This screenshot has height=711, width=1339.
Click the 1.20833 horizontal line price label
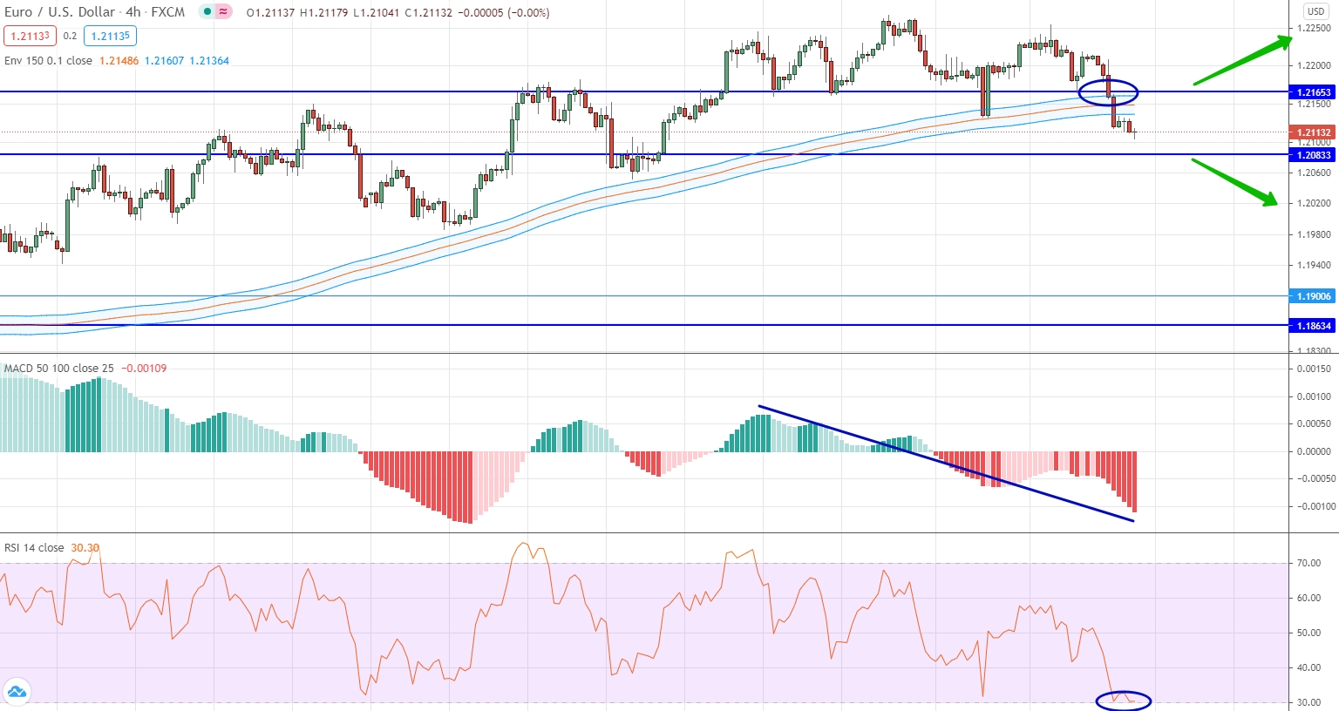[1314, 155]
